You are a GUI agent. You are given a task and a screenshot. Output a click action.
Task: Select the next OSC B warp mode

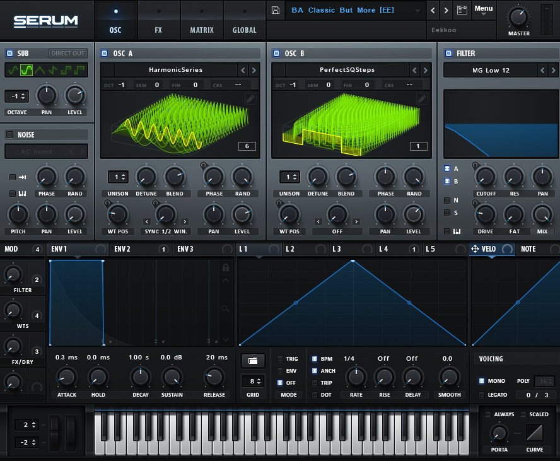[x=356, y=222]
